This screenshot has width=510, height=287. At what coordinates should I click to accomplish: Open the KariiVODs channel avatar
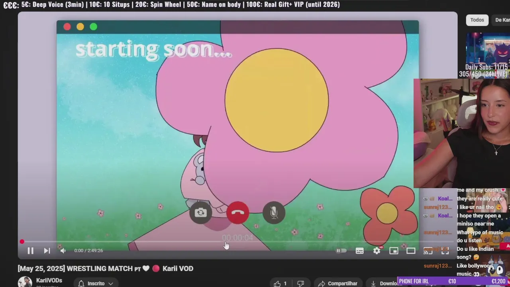click(x=25, y=282)
